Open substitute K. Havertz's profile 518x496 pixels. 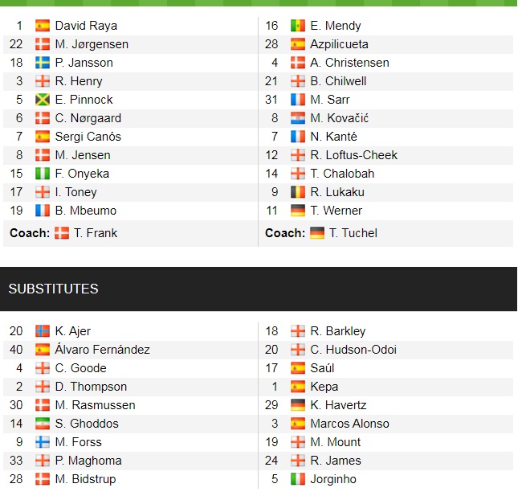point(338,405)
